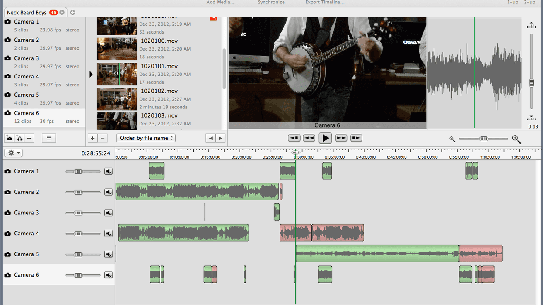The width and height of the screenshot is (543, 305).
Task: Add a new audio track
Action: click(19, 138)
